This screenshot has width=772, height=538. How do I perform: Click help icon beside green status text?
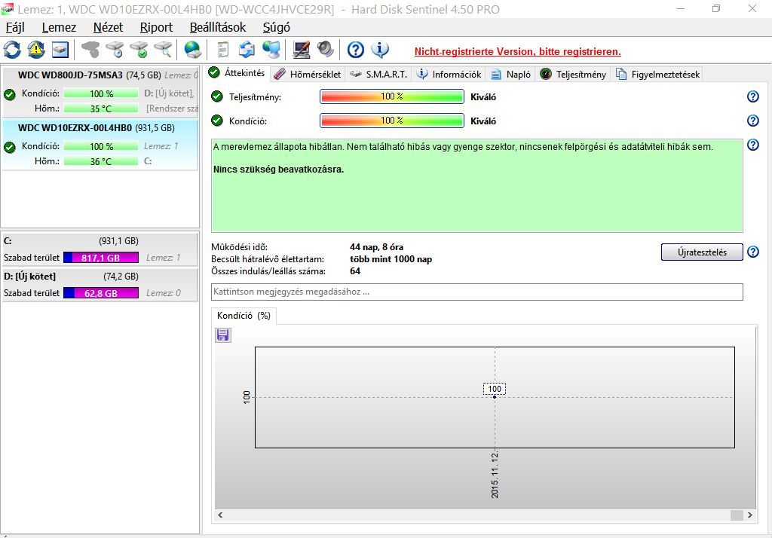tap(753, 145)
